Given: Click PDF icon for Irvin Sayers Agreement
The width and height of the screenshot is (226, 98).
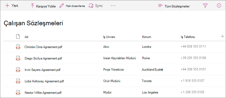Looking at the screenshot, I should [x=18, y=70].
